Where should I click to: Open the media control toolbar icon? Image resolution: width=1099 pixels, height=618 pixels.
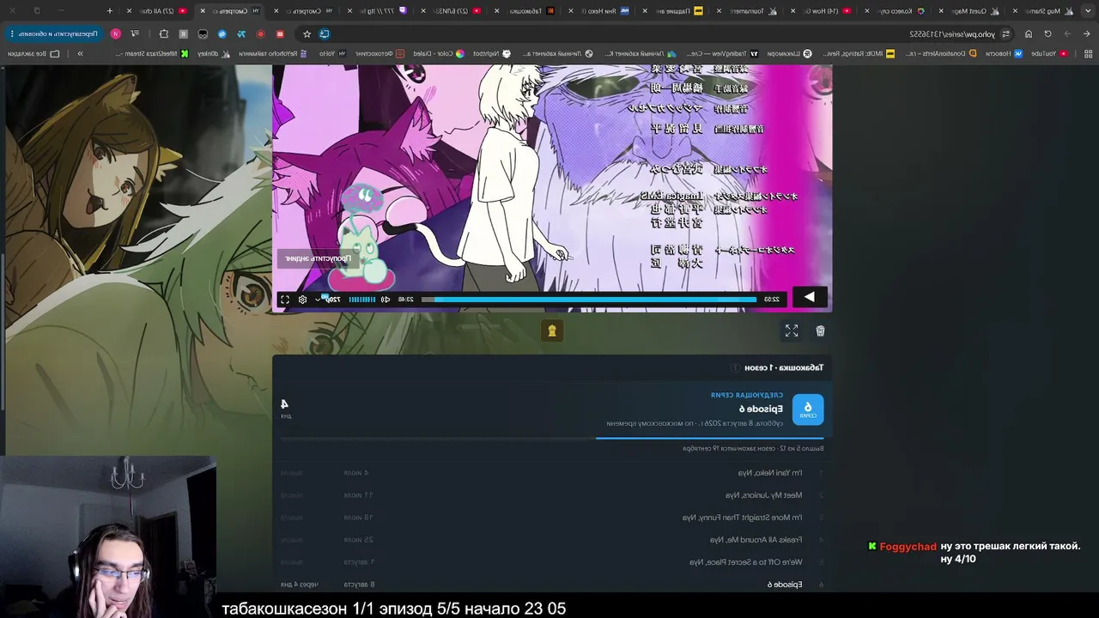pyautogui.click(x=135, y=33)
